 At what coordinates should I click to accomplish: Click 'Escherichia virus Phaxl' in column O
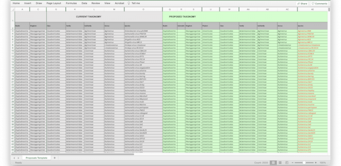pyautogui.click(x=143, y=62)
